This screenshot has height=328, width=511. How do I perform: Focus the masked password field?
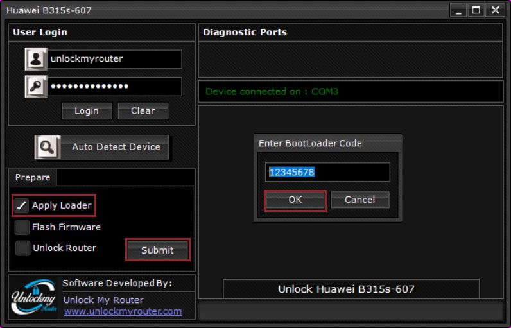click(115, 86)
